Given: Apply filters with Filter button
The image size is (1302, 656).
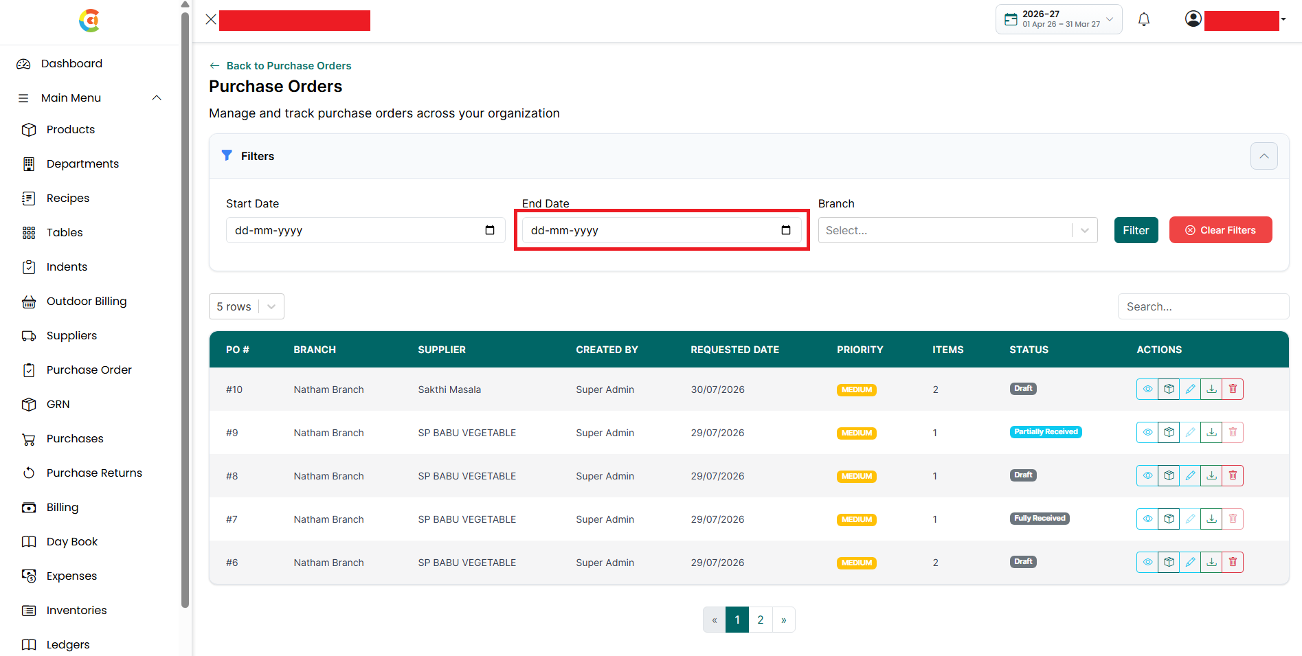Looking at the screenshot, I should click(1136, 230).
